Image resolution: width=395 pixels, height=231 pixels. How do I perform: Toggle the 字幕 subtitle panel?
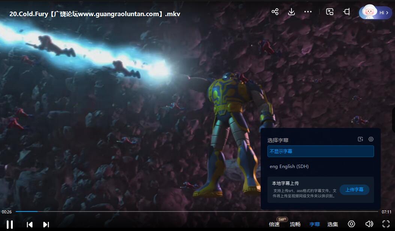315,224
